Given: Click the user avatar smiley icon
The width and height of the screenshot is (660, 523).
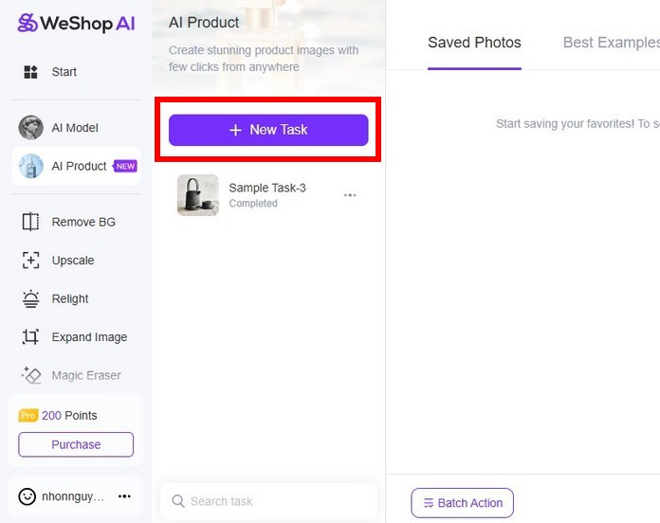Looking at the screenshot, I should point(27,496).
